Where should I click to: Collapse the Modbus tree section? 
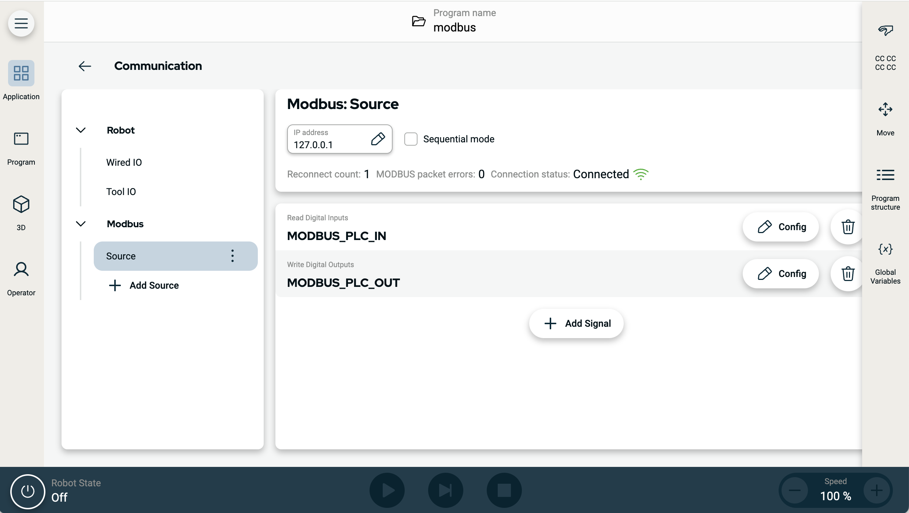pyautogui.click(x=81, y=224)
